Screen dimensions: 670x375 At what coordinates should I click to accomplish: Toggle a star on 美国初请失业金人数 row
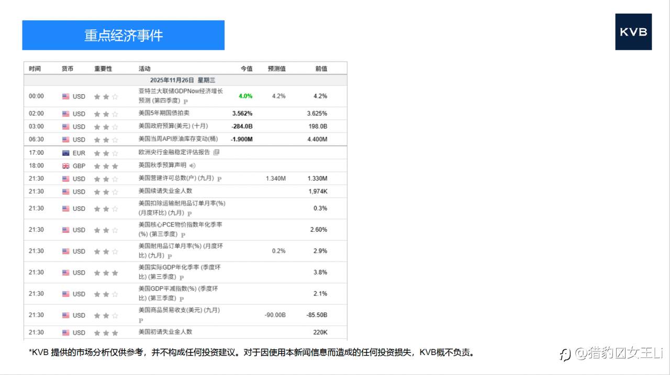click(x=105, y=333)
